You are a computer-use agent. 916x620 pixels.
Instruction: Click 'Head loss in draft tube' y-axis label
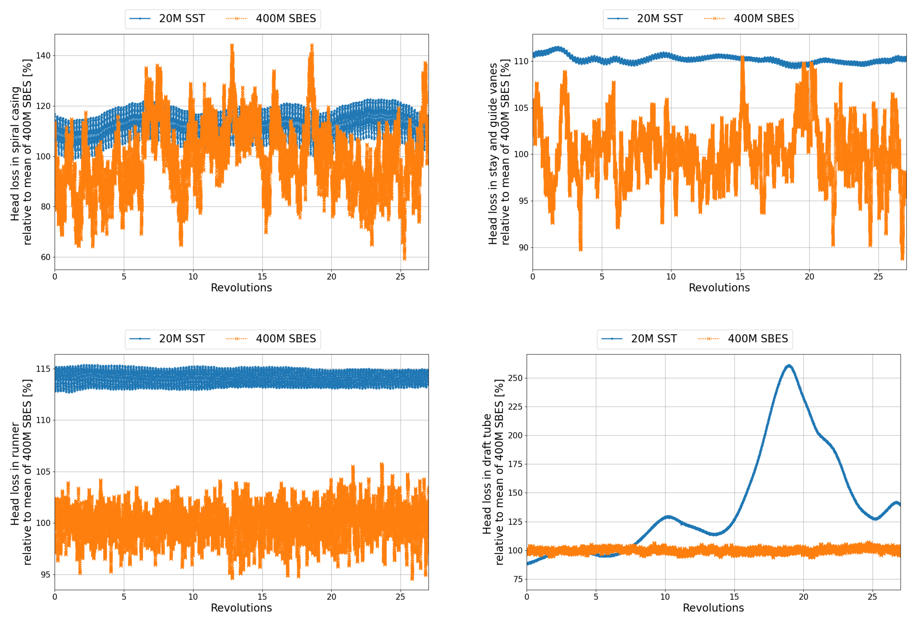coord(487,474)
